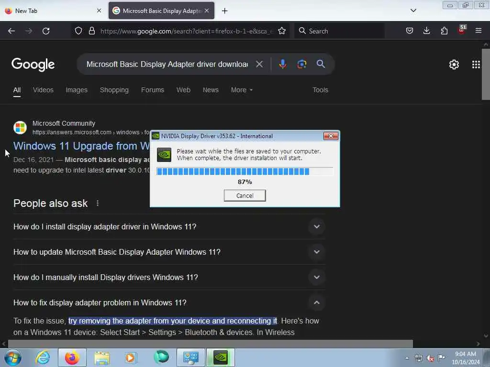The width and height of the screenshot is (490, 367).
Task: Select the Microsoft Basic Display Adapter tab
Action: coord(161,11)
